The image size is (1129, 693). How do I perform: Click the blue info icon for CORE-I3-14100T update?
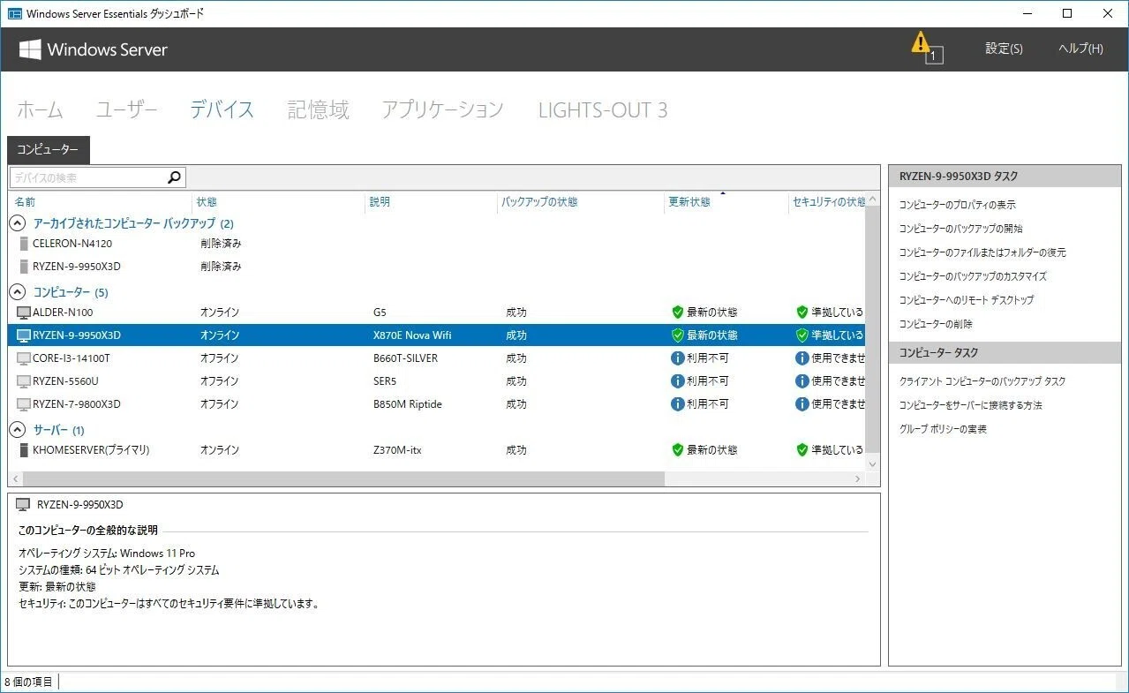(x=678, y=358)
